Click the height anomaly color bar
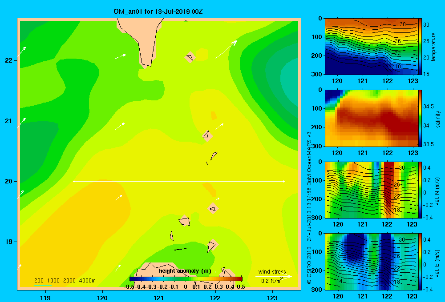445x302 pixels. click(186, 279)
